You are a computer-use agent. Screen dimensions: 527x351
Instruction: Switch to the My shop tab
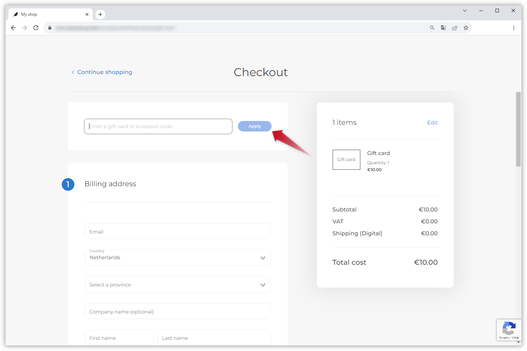click(x=49, y=14)
